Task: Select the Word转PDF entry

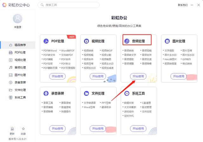Action: 68,50
